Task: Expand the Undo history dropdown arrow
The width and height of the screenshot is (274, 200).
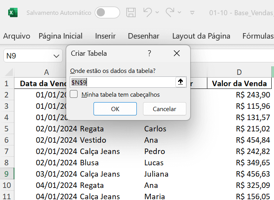Action: pyautogui.click(x=157, y=13)
